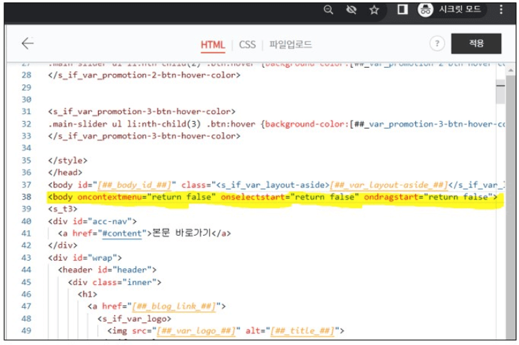This screenshot has width=519, height=345.
Task: Click line number 44 in the gutter
Action: click(x=26, y=270)
